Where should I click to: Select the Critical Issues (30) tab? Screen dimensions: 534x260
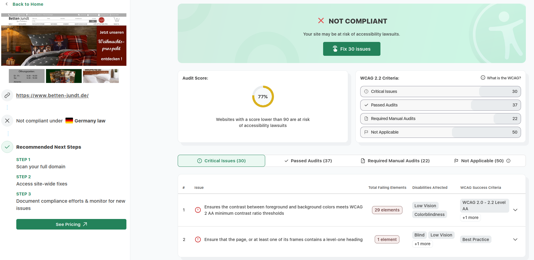tap(221, 161)
